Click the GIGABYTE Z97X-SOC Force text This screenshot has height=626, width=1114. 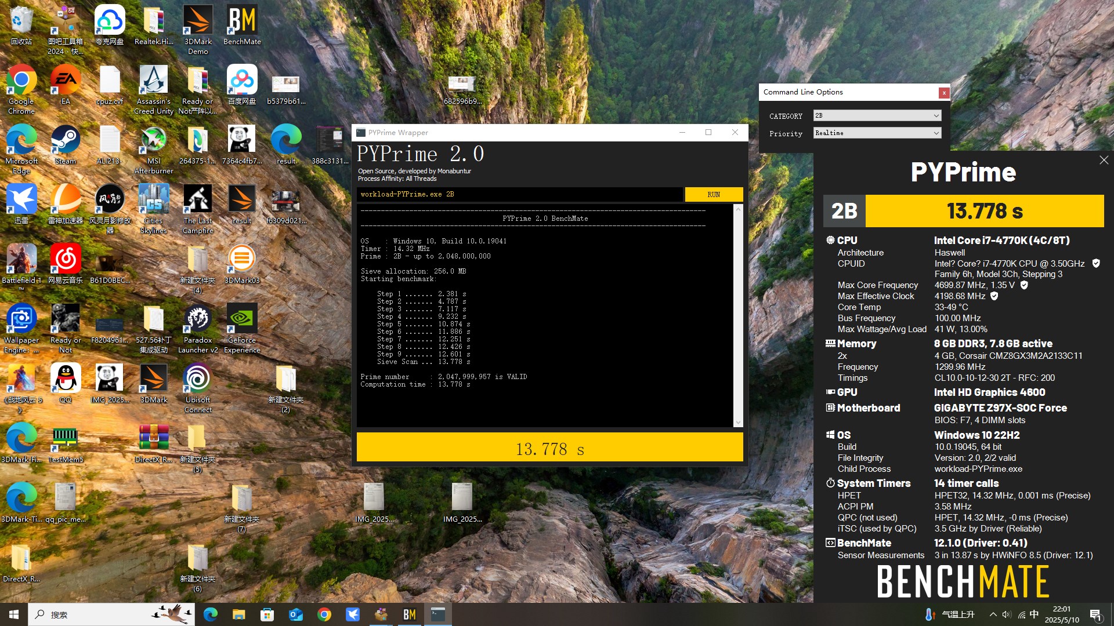coord(1000,407)
